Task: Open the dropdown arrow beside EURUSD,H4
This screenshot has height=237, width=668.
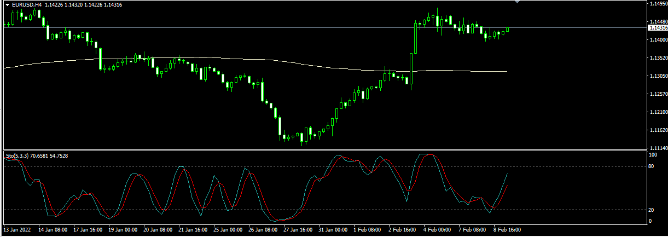Action: [7, 5]
